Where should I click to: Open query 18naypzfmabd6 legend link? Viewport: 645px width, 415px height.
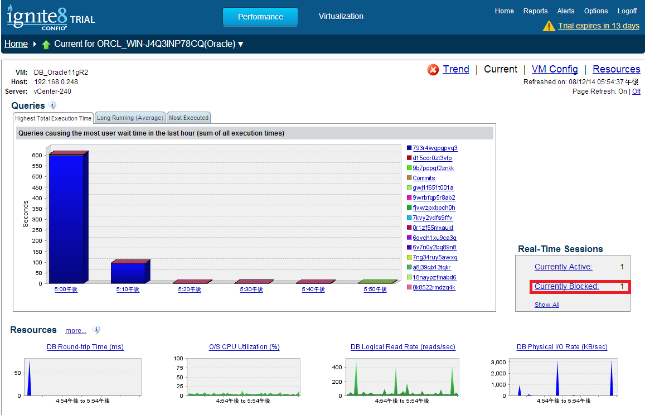[x=434, y=277]
